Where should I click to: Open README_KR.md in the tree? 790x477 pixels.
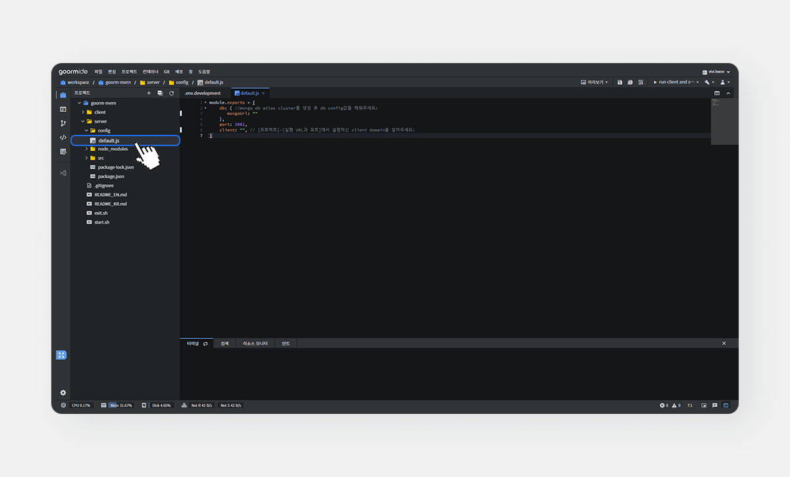pyautogui.click(x=111, y=204)
